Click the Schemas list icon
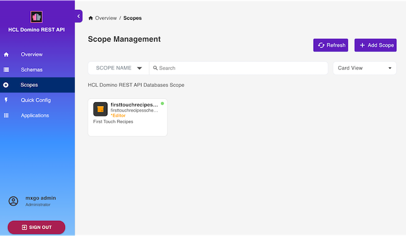Image resolution: width=406 pixels, height=236 pixels. (x=6, y=70)
